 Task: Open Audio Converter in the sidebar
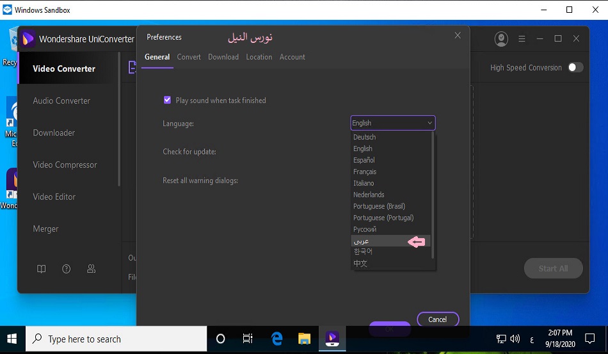tap(61, 101)
